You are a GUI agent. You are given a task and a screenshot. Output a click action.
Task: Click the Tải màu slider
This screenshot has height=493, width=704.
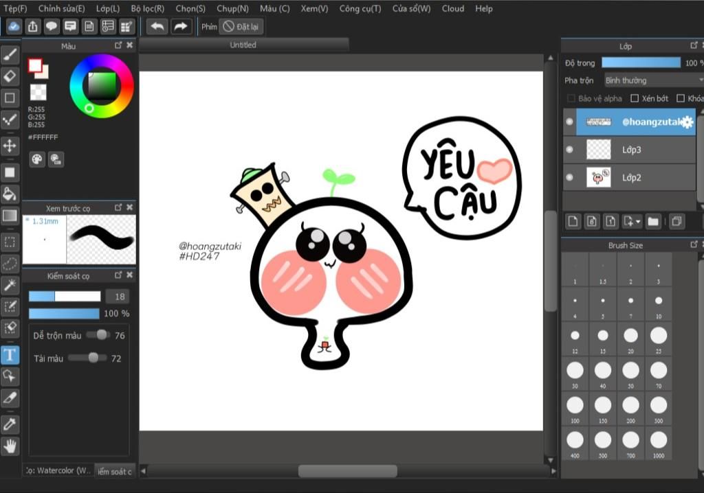tap(87, 358)
